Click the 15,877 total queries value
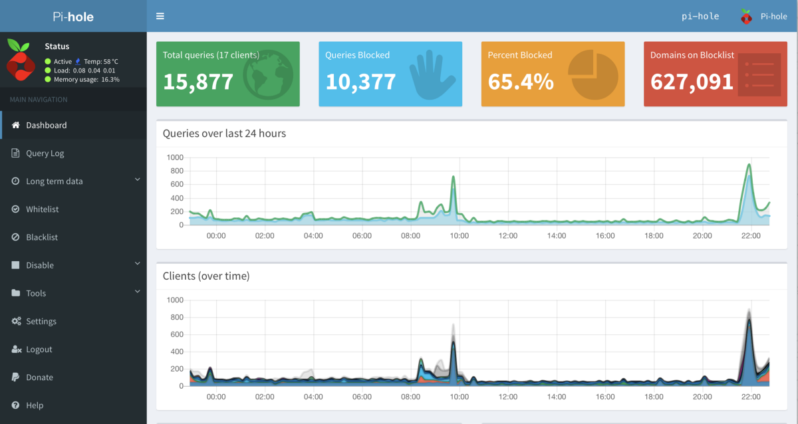This screenshot has width=798, height=424. pyautogui.click(x=198, y=82)
